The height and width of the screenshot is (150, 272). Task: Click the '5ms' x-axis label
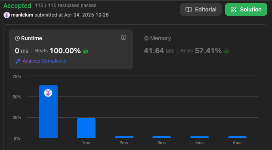[237, 143]
